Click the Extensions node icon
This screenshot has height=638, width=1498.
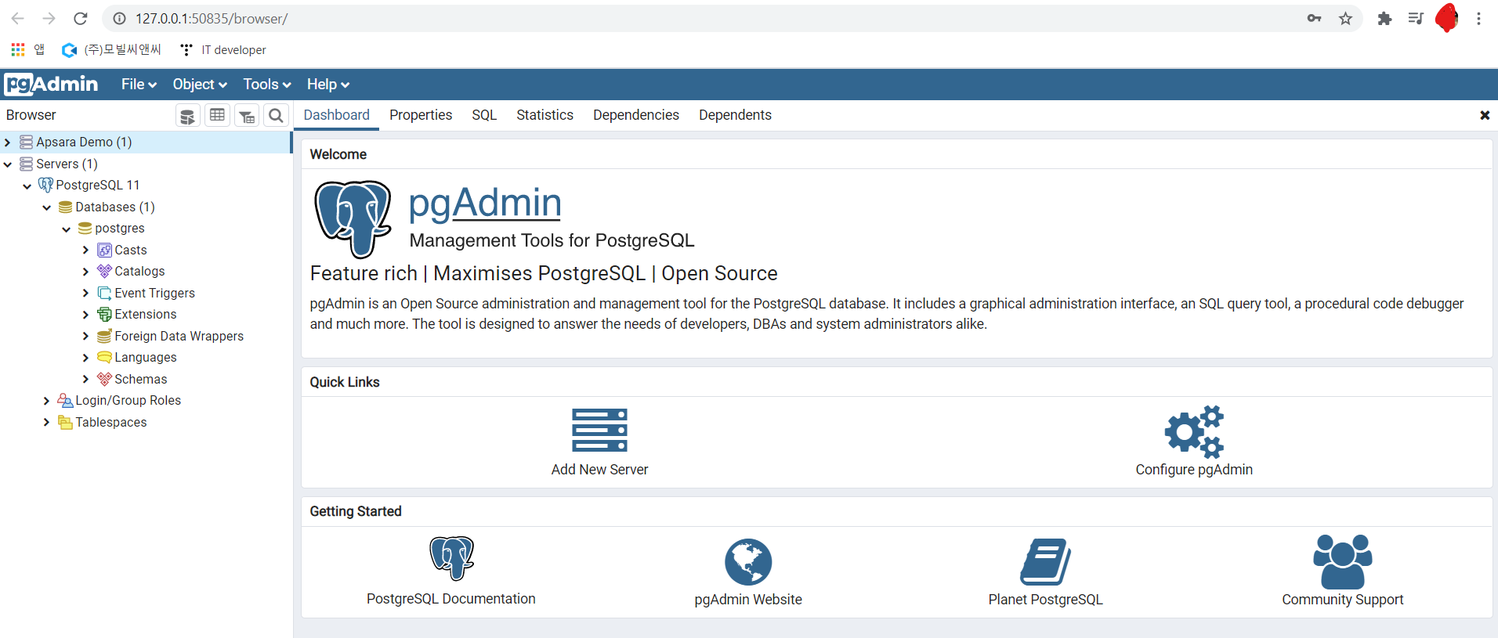tap(104, 314)
